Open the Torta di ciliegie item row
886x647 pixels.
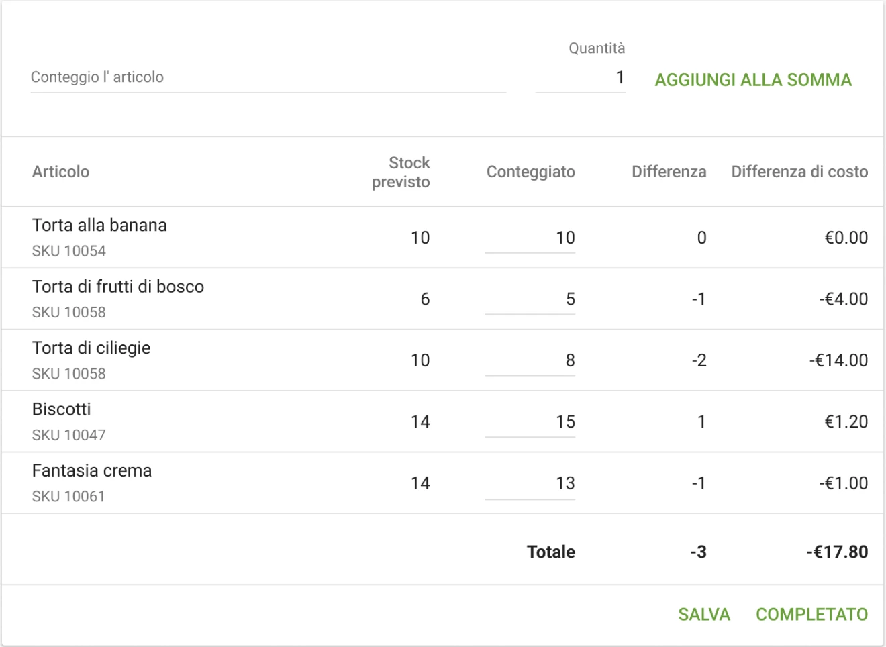click(91, 348)
